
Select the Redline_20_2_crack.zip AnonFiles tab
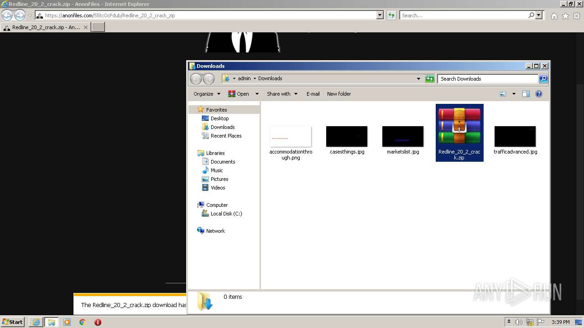tap(45, 27)
